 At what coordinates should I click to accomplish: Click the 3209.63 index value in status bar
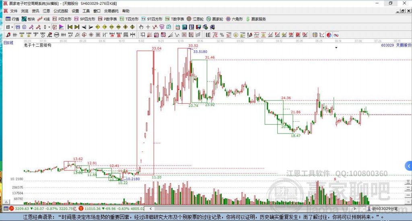pos(22,209)
